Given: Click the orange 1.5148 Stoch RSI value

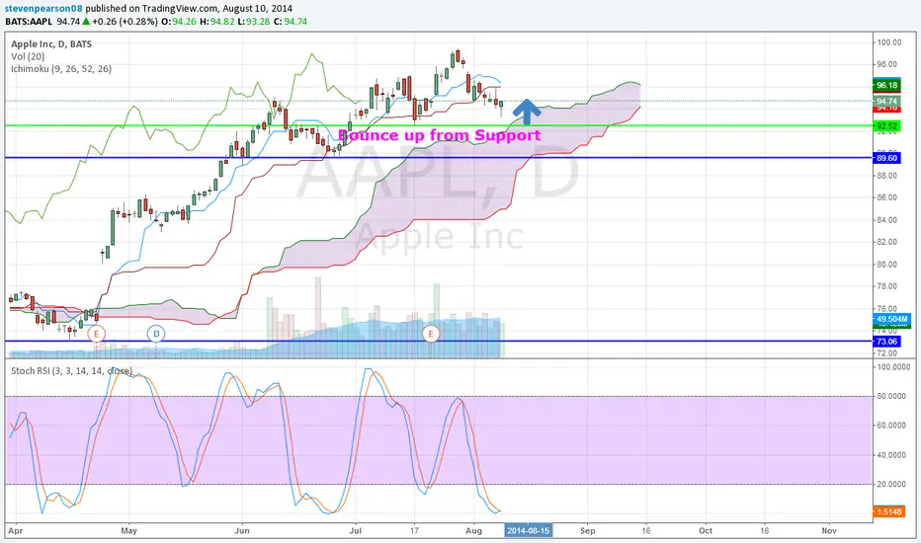Looking at the screenshot, I should [x=888, y=511].
